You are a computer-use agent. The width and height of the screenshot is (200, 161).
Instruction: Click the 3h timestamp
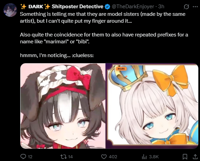[161, 7]
